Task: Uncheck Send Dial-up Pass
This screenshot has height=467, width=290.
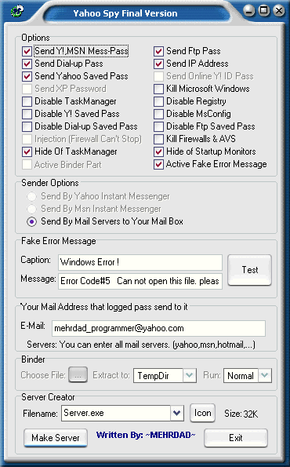Action: [27, 64]
